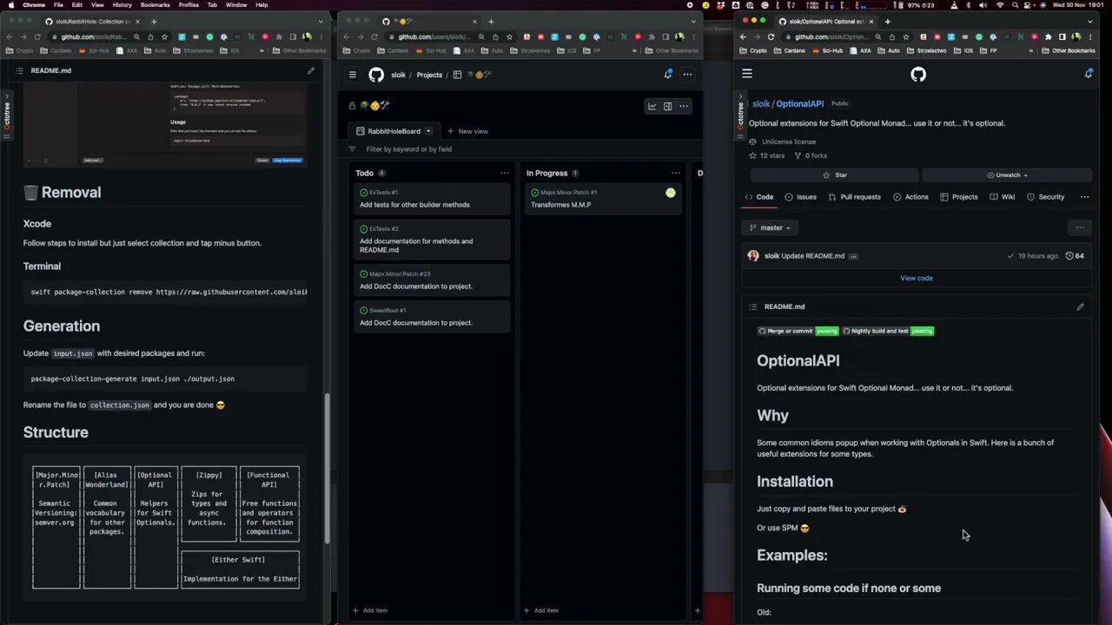Click View code link
Image resolution: width=1112 pixels, height=625 pixels.
(x=917, y=278)
